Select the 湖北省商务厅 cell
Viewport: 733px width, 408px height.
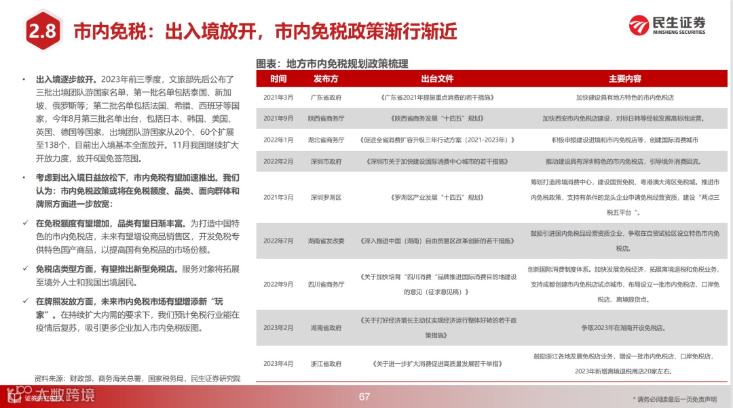(326, 140)
